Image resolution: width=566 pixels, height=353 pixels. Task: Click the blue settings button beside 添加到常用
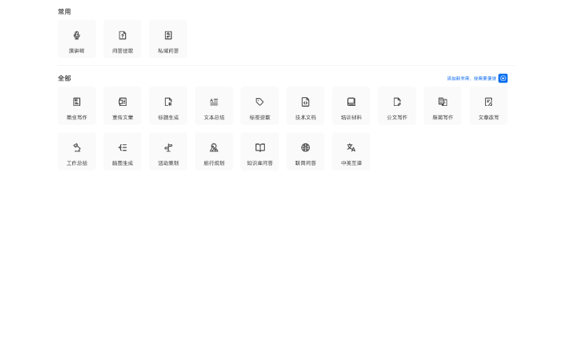tap(503, 78)
